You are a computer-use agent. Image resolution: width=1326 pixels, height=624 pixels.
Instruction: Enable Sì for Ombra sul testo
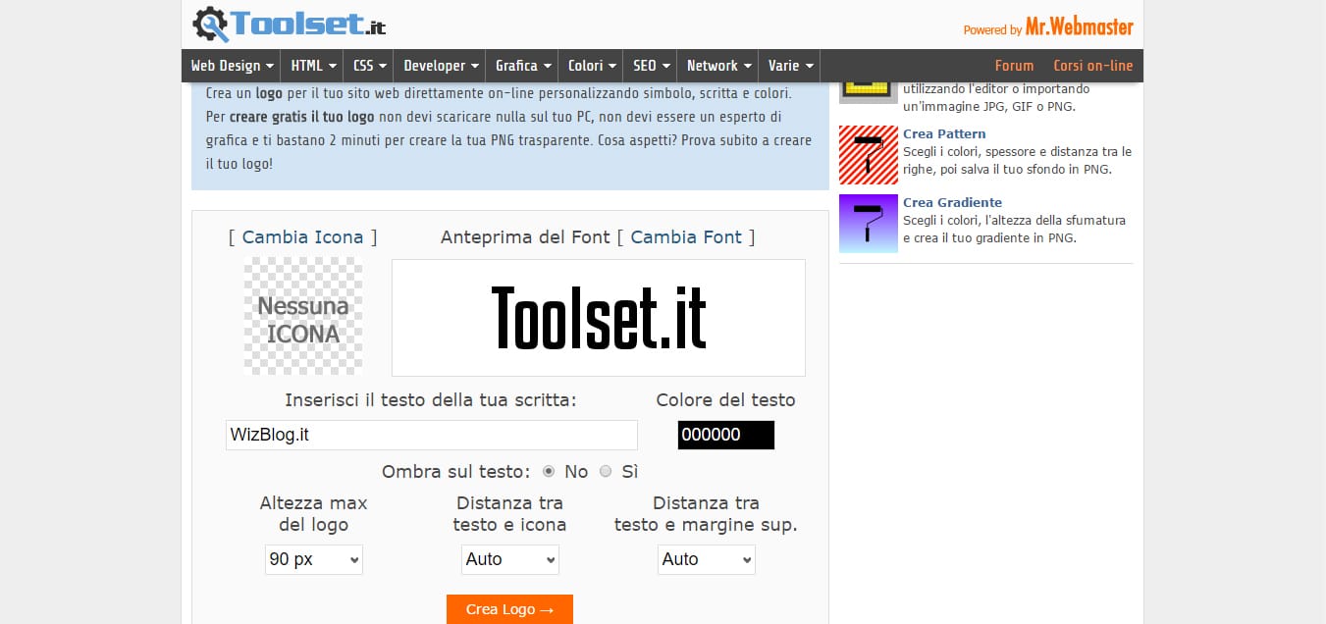pos(606,471)
